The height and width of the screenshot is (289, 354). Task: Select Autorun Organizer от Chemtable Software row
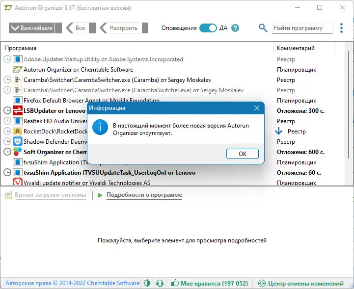click(x=173, y=70)
